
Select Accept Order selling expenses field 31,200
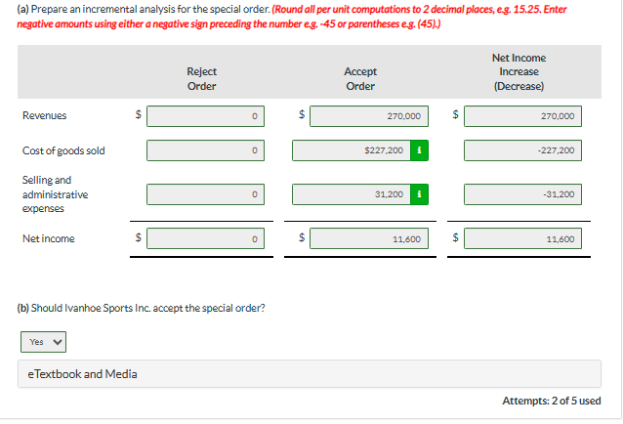point(352,194)
